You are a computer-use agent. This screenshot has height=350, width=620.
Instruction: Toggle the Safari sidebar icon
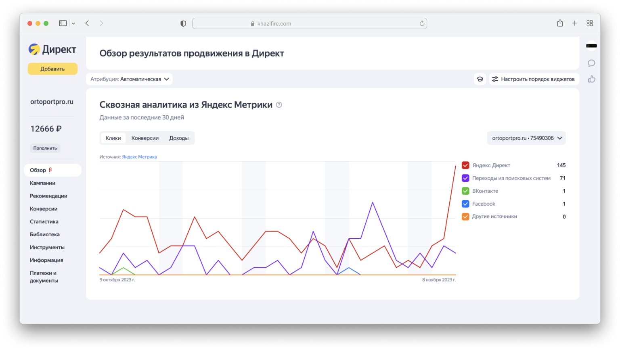(x=63, y=23)
